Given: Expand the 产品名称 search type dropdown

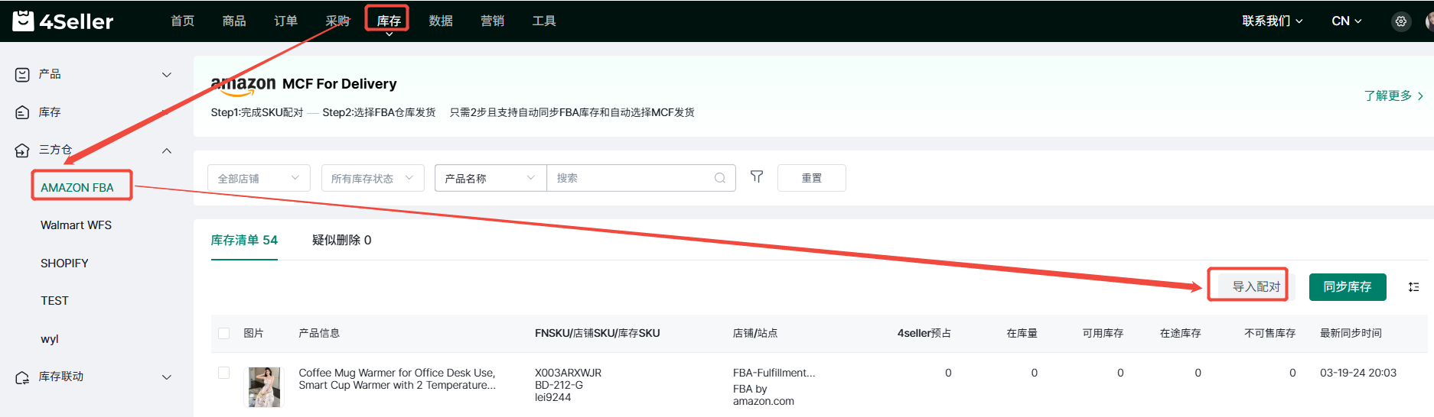Looking at the screenshot, I should click(490, 178).
